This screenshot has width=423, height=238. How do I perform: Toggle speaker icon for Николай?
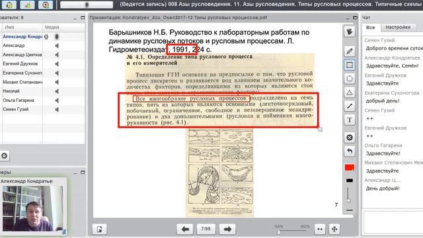tap(57, 91)
